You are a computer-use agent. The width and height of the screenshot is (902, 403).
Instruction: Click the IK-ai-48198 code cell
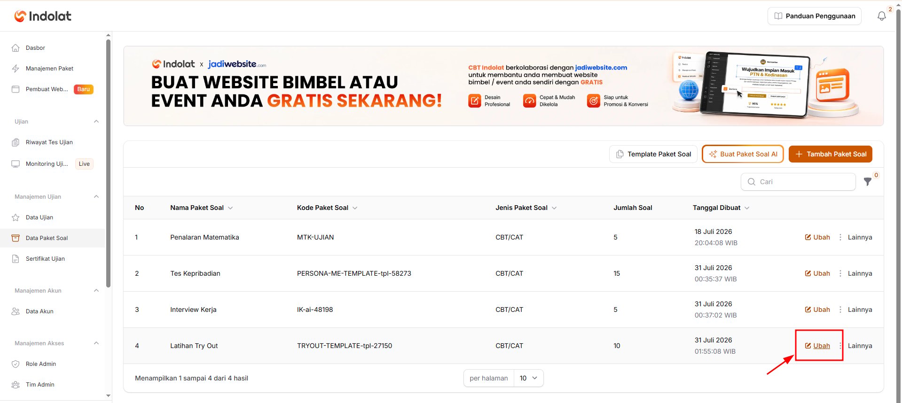pyautogui.click(x=315, y=310)
